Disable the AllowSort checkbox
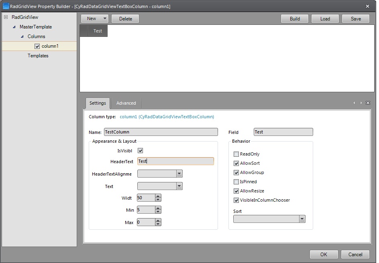Image resolution: width=379 pixels, height=263 pixels. 236,163
